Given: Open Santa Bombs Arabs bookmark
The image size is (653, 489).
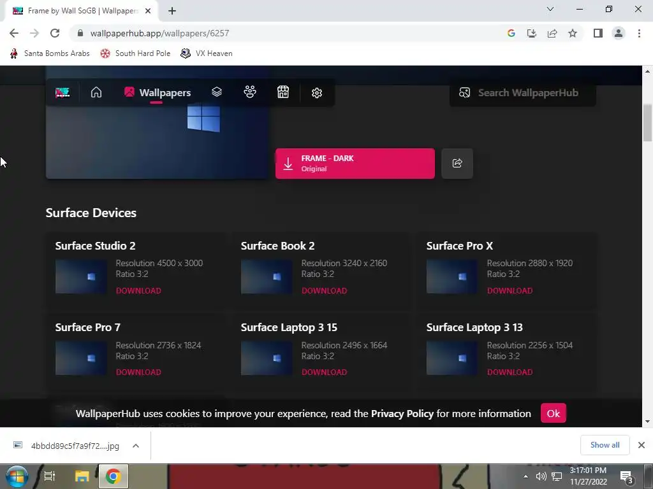Looking at the screenshot, I should click(50, 53).
